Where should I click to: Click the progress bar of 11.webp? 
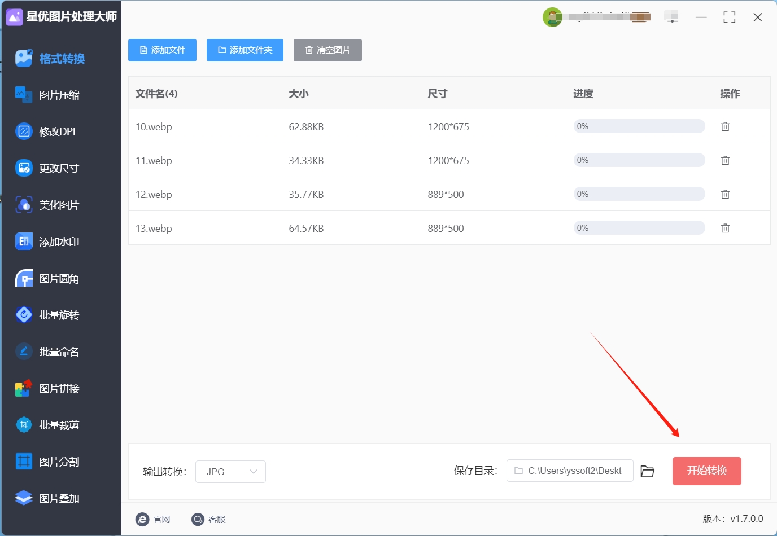(639, 160)
